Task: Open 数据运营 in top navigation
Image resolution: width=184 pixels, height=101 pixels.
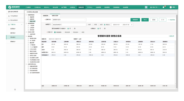Action: tap(81, 7)
